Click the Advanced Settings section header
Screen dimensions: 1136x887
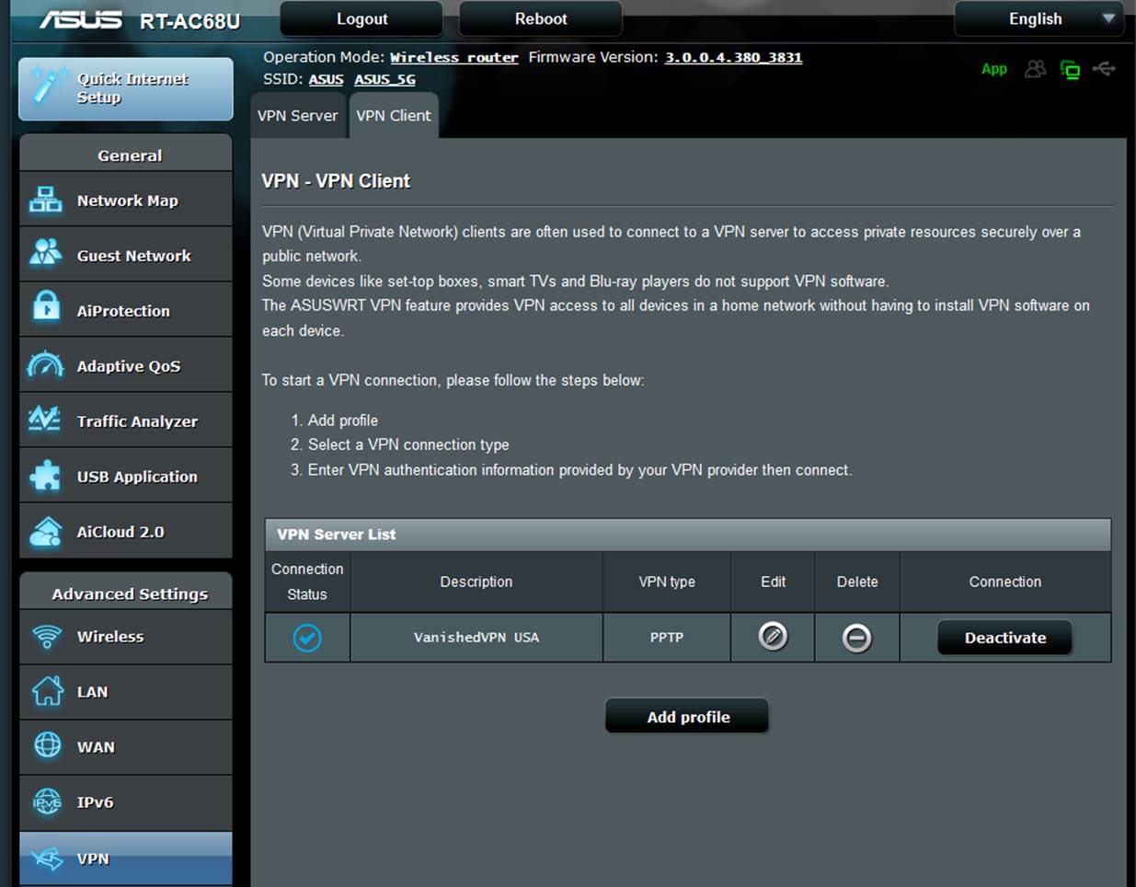[126, 593]
